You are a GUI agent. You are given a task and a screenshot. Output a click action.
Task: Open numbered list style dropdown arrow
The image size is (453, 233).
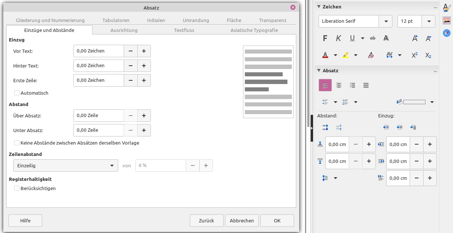coord(355,102)
